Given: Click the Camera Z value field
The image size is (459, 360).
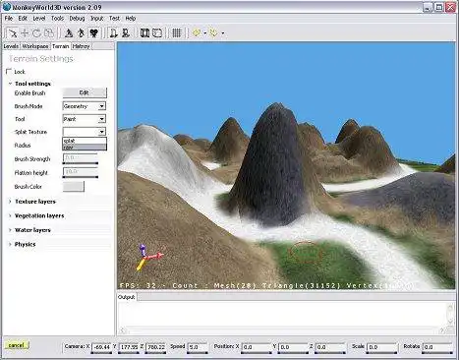Looking at the screenshot, I should tap(156, 347).
